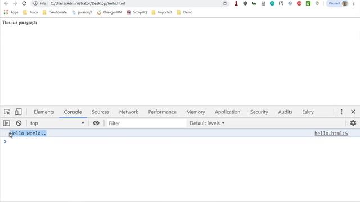
Task: Open the Demo bookmark folder
Action: tap(185, 12)
